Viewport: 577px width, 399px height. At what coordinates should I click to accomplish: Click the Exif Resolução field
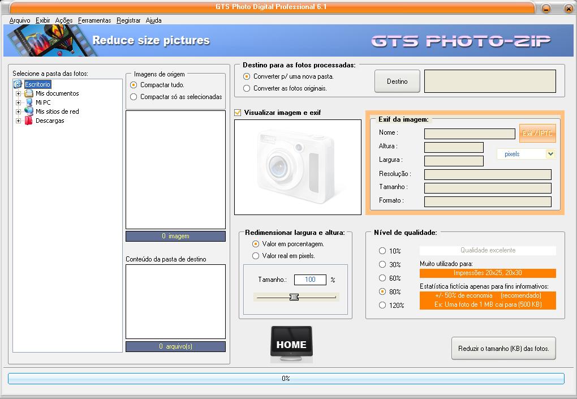coord(488,174)
